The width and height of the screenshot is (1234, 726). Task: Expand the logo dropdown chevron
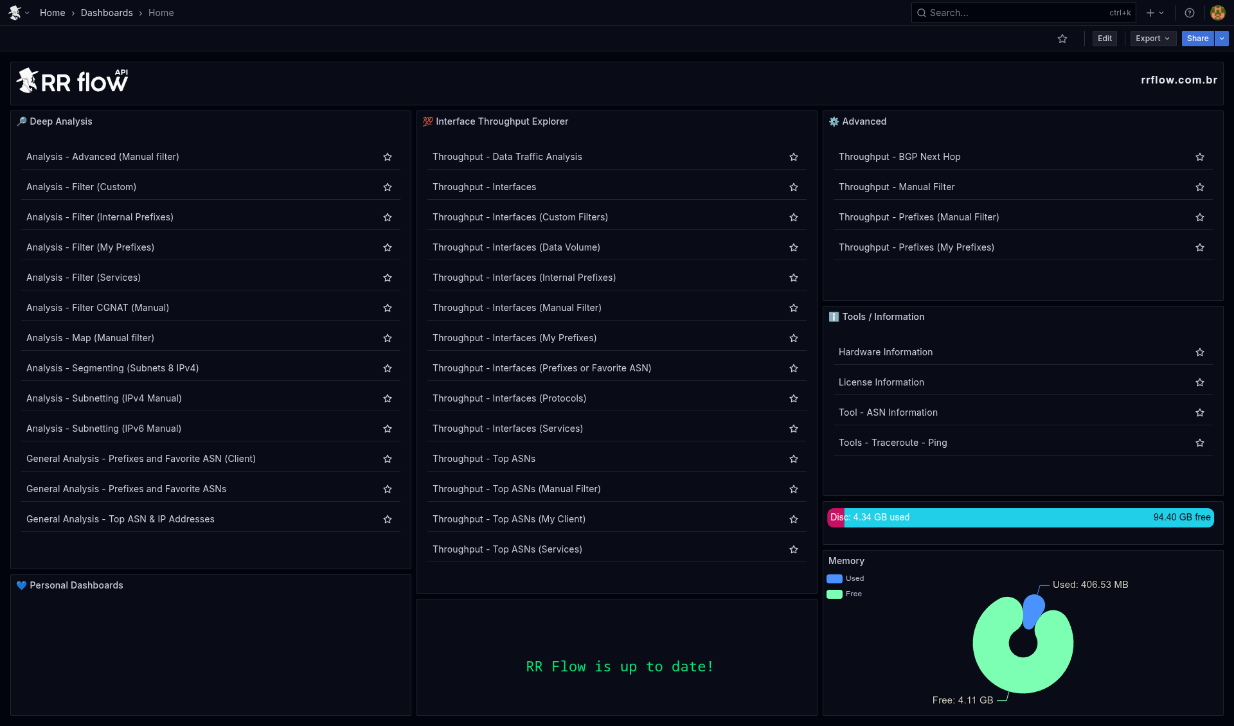tap(27, 13)
